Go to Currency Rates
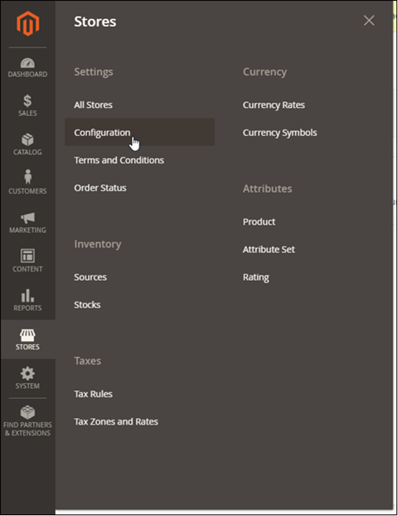 [273, 104]
